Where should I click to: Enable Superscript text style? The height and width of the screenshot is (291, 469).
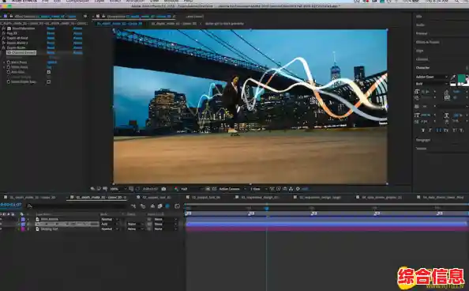(x=454, y=130)
